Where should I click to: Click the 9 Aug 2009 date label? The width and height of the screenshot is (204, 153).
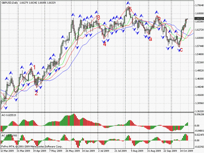pyautogui.click(x=137, y=151)
